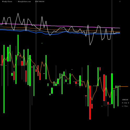Click the "Weekly Charts" title text
Screen dimensions: 130x130
click(7, 2)
